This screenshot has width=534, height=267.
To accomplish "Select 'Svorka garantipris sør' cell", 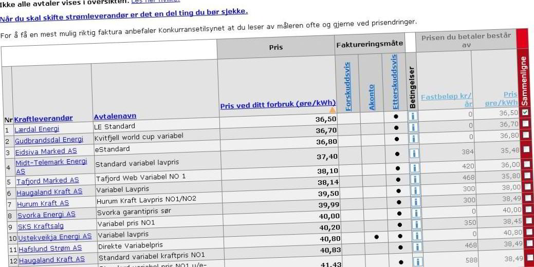I will [x=134, y=212].
